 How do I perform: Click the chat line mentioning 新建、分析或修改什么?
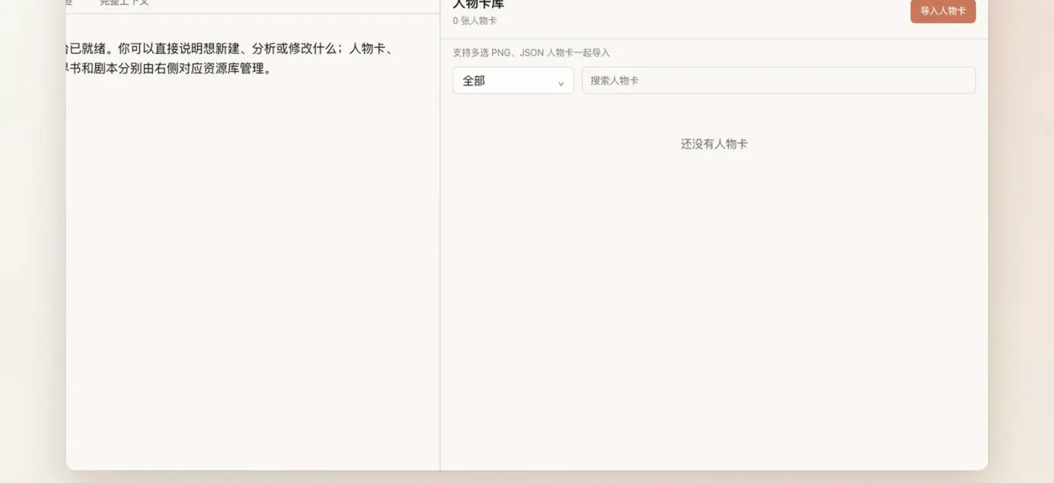point(231,49)
